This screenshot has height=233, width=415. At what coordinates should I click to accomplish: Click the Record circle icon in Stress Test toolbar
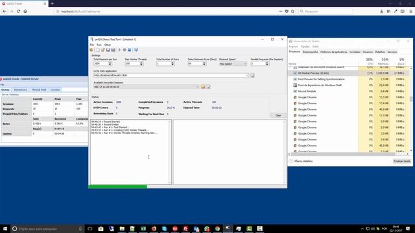(x=124, y=50)
